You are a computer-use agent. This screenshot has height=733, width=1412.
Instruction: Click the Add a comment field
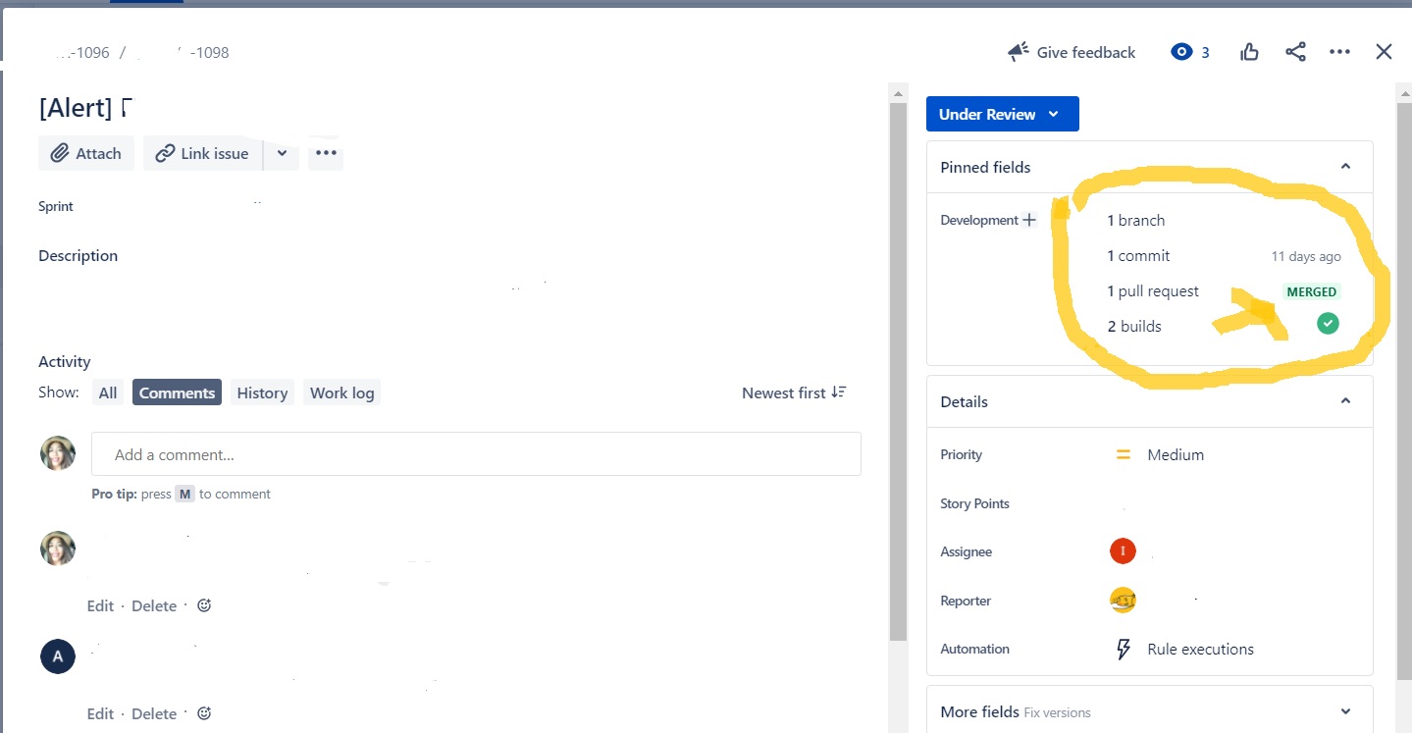click(476, 453)
